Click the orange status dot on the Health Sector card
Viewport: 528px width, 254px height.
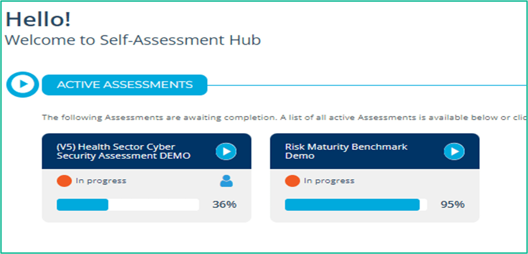(64, 181)
